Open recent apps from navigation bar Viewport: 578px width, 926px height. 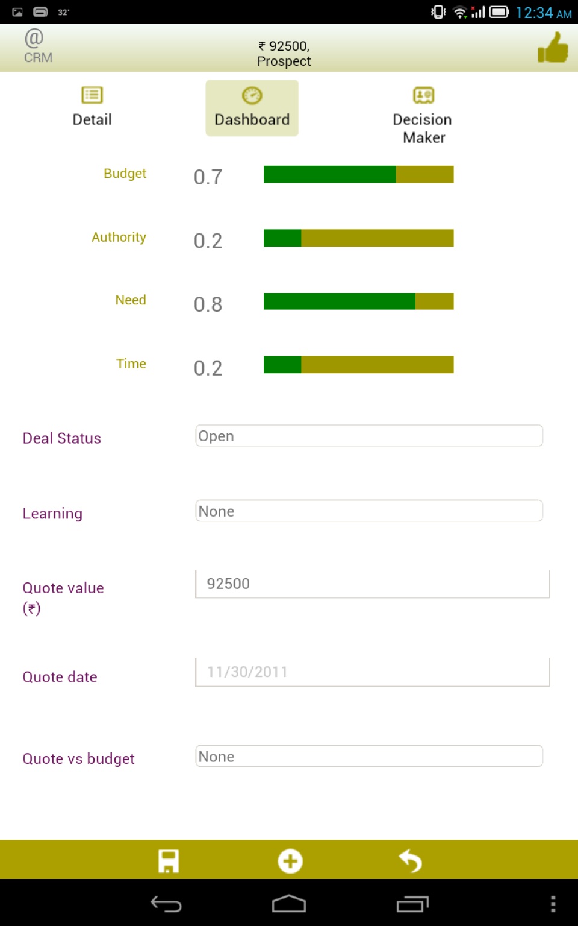coord(412,904)
